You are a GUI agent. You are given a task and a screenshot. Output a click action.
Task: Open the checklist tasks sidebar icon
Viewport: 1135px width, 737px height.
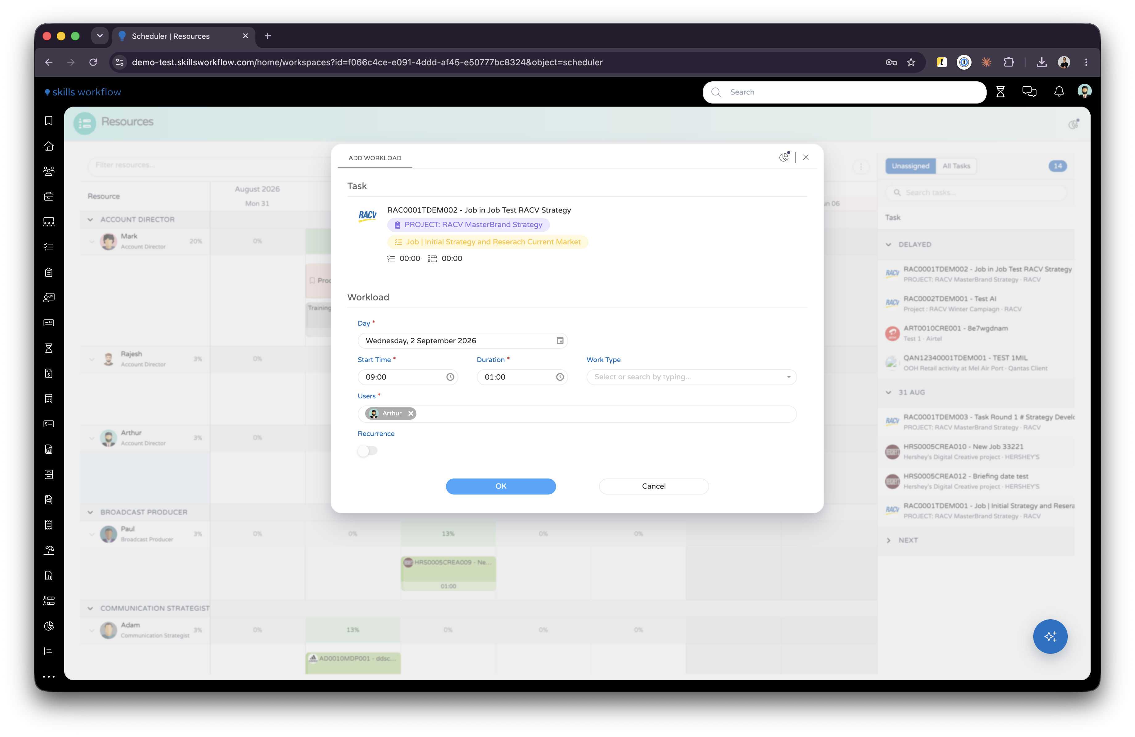[49, 247]
